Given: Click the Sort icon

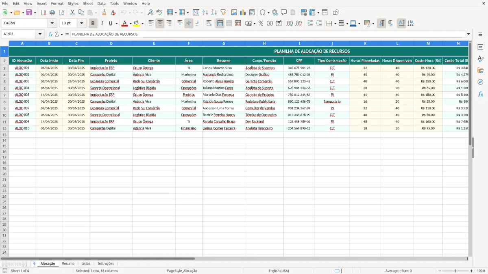Looking at the screenshot, I should tap(196, 13).
